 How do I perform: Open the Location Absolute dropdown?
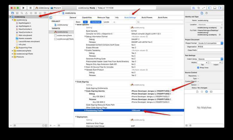210,24
